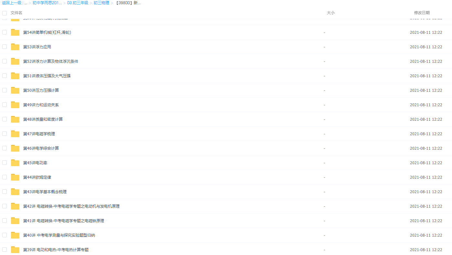
Task: Click folder icon of 第51讲液体压强及大气压强
Action: pos(15,76)
